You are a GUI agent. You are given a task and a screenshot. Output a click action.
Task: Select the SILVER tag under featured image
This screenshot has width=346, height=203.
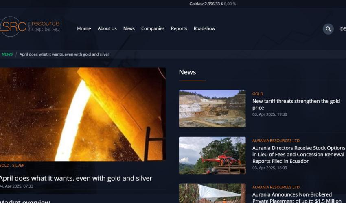pyautogui.click(x=18, y=166)
